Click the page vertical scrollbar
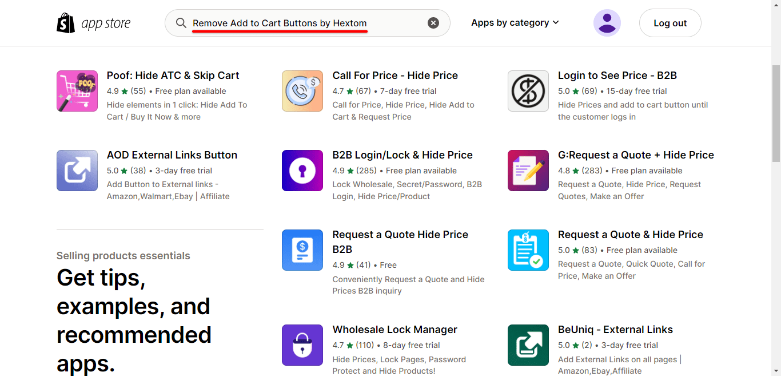 pos(776,114)
